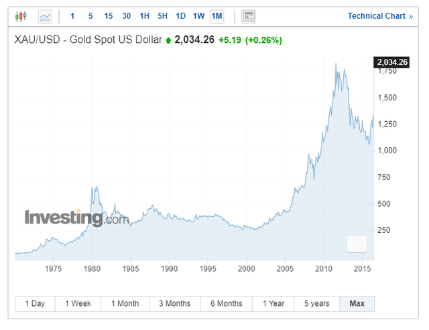Choose the 15 minute interval
The image size is (429, 330).
(x=109, y=16)
